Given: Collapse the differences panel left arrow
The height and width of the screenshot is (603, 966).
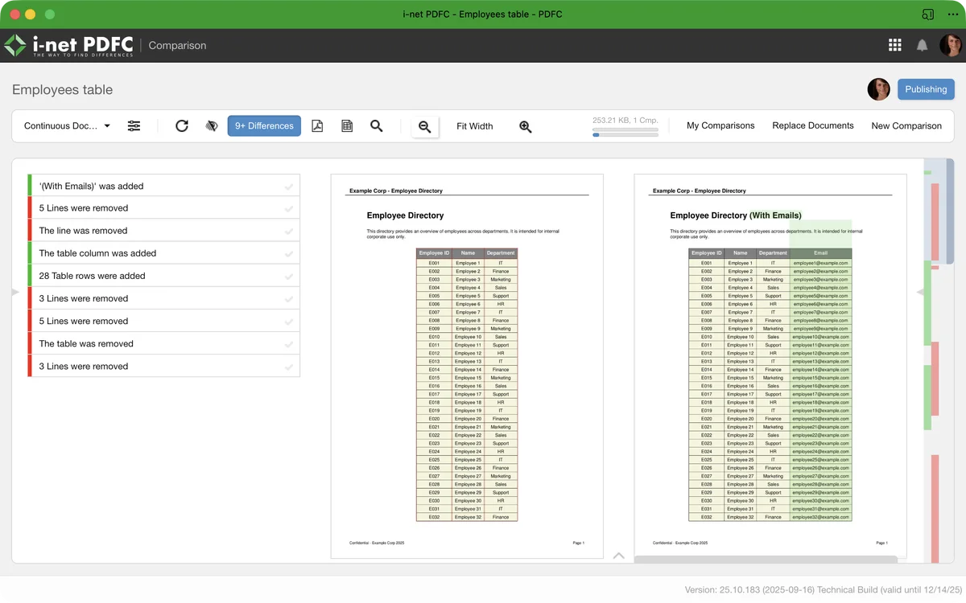Looking at the screenshot, I should (x=15, y=293).
